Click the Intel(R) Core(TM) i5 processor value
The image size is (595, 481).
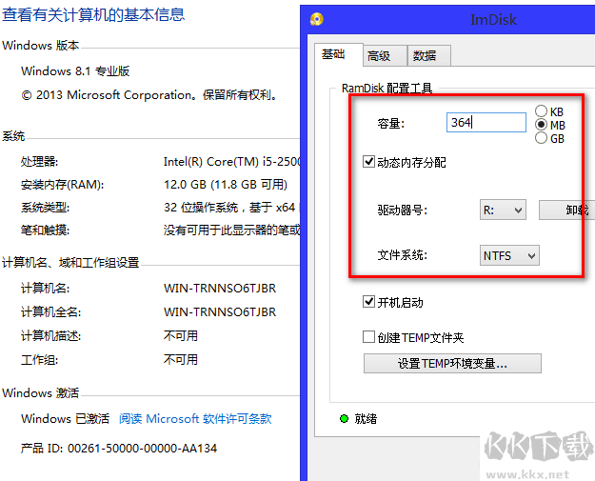(232, 162)
